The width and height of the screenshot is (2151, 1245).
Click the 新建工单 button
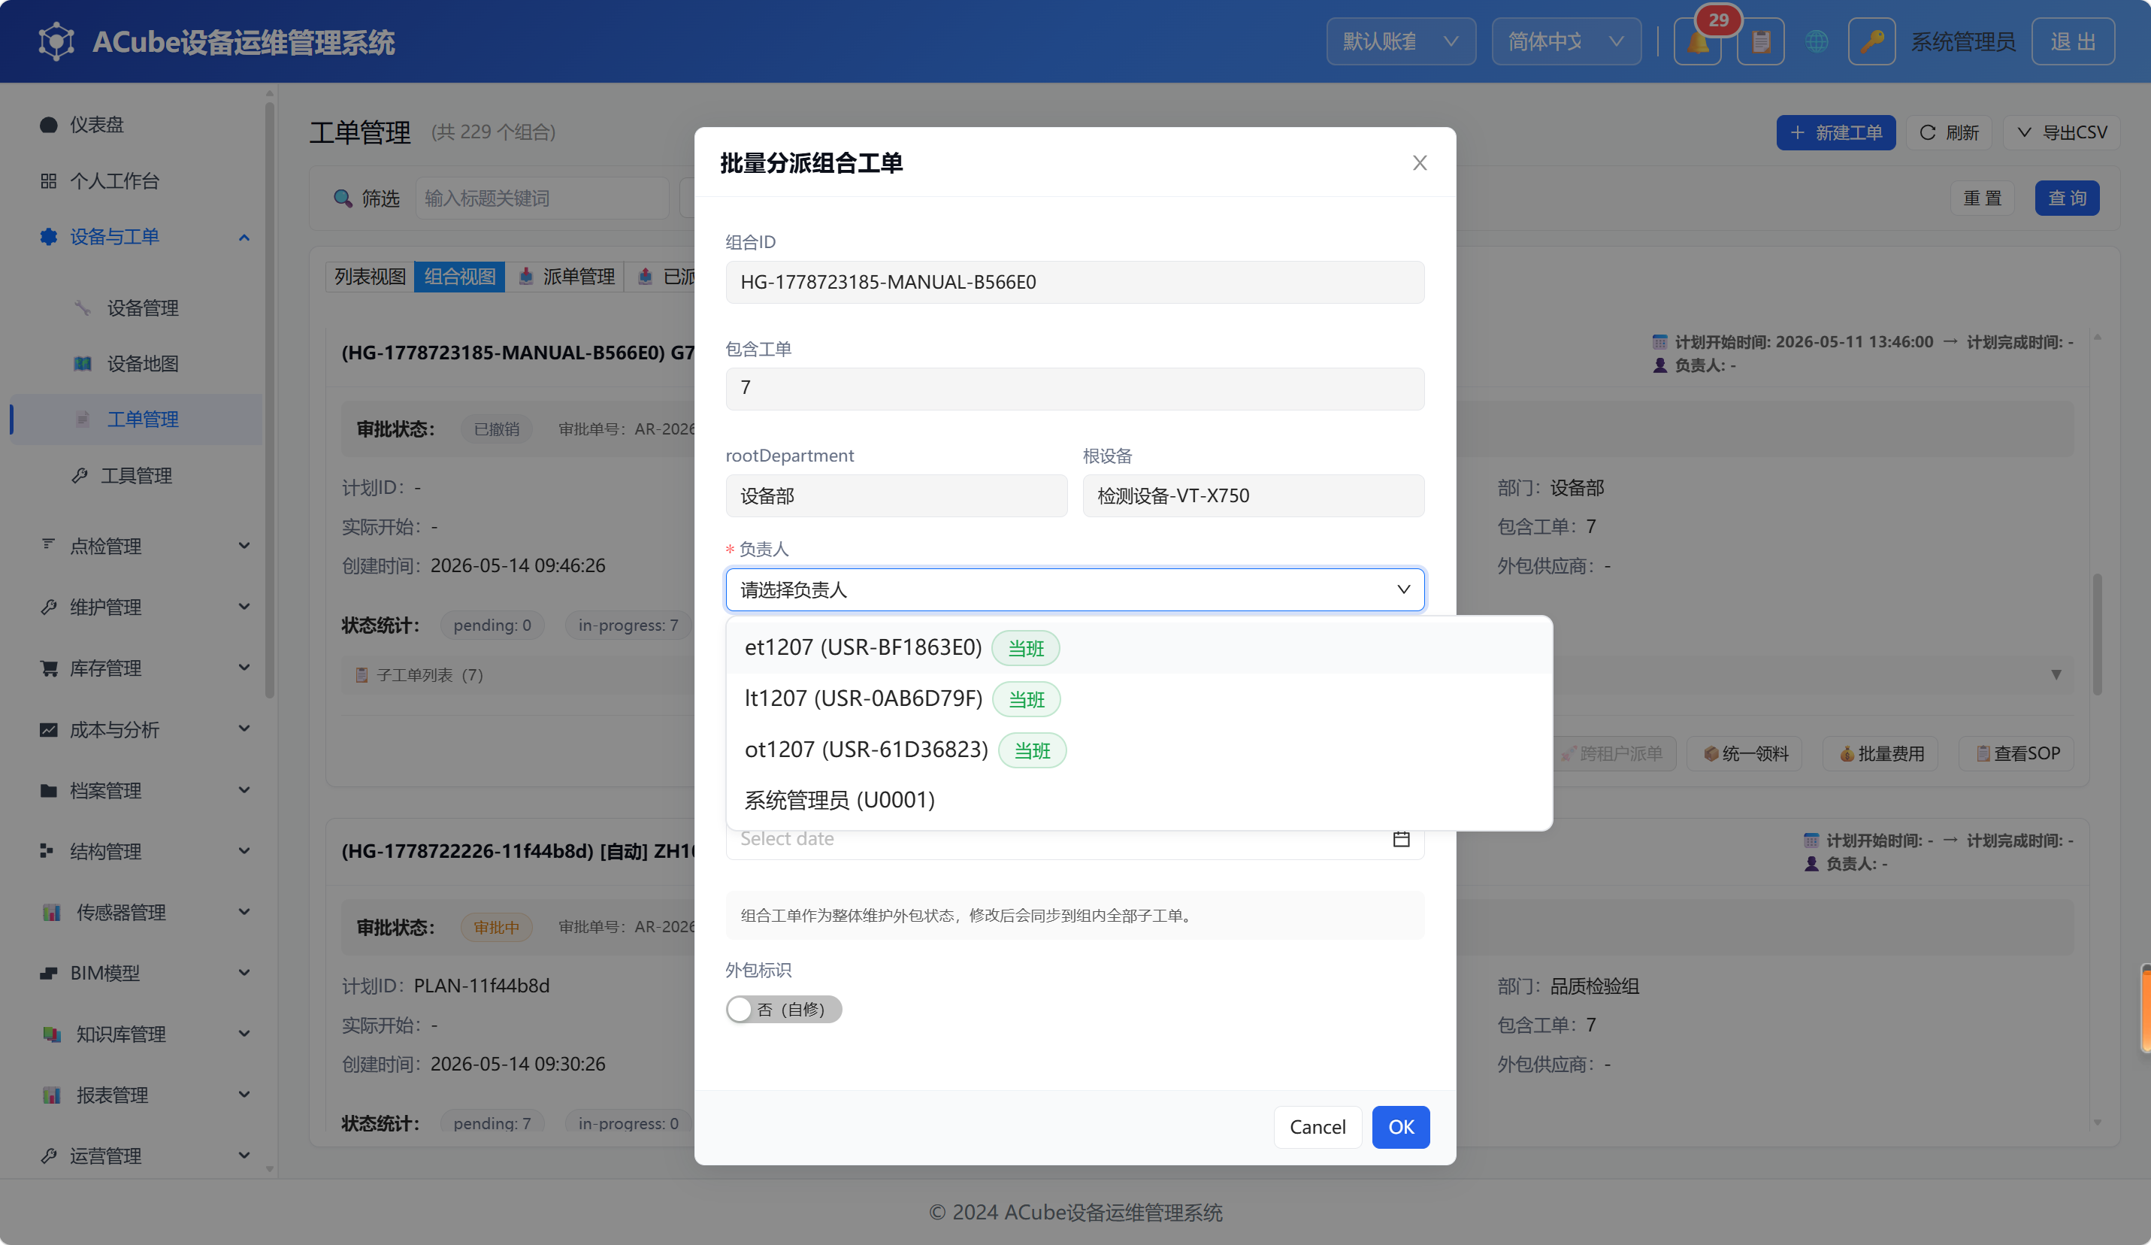pyautogui.click(x=1835, y=132)
